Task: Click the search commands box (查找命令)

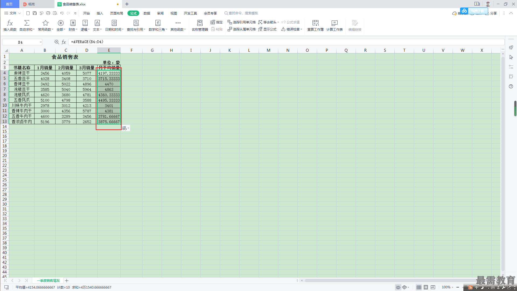Action: pyautogui.click(x=241, y=13)
